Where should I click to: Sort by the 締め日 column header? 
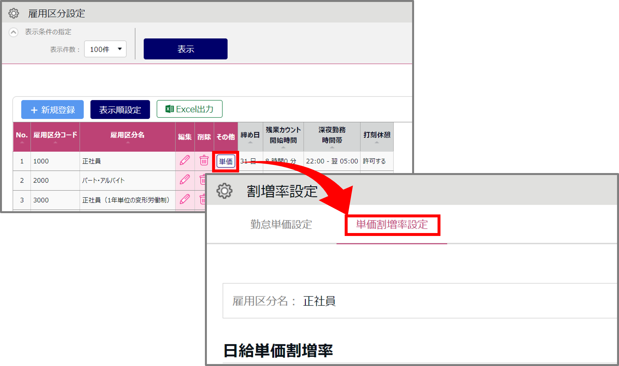coord(250,137)
